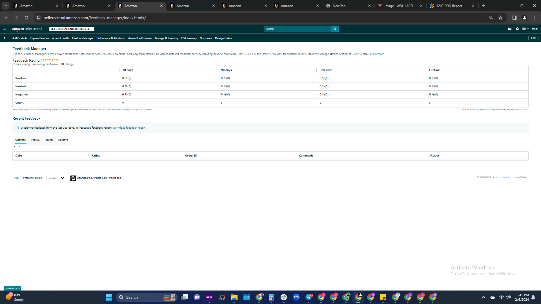The height and width of the screenshot is (304, 541).
Task: Open the weather widget showing 83°F Sunny
Action: click(x=15, y=297)
